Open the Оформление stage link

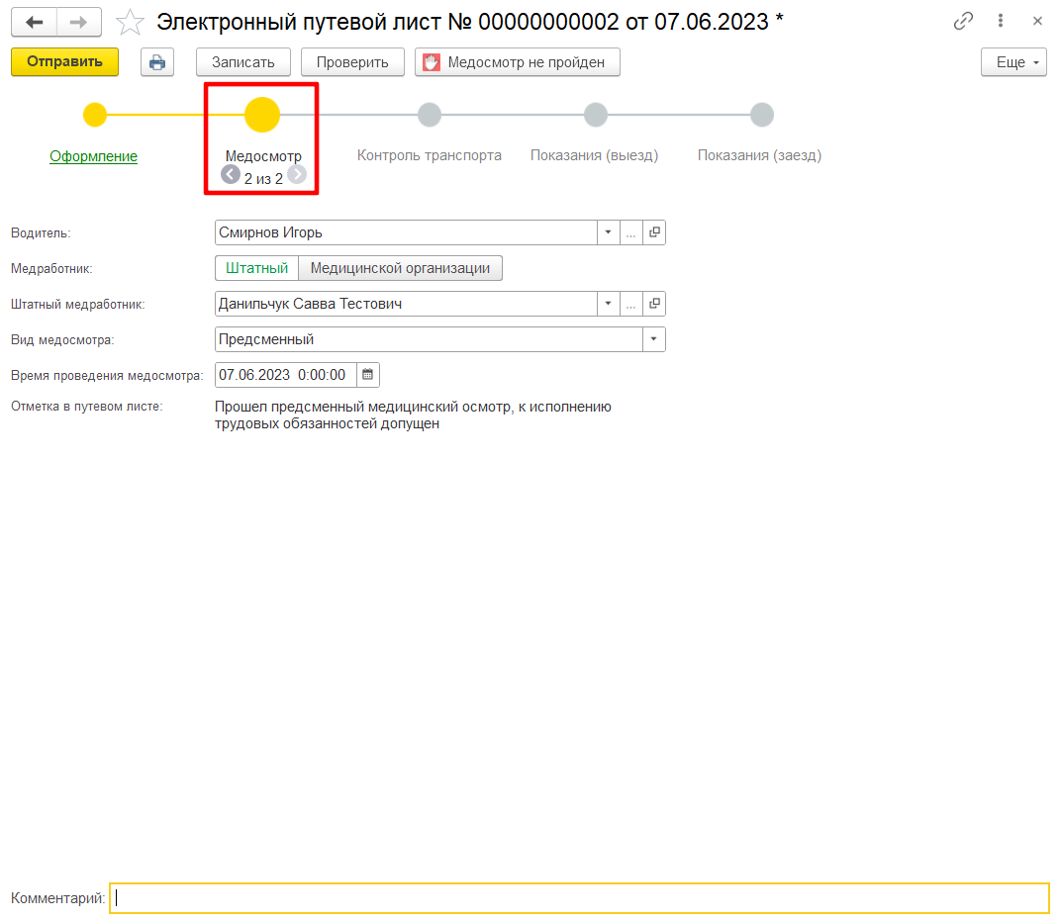[93, 156]
